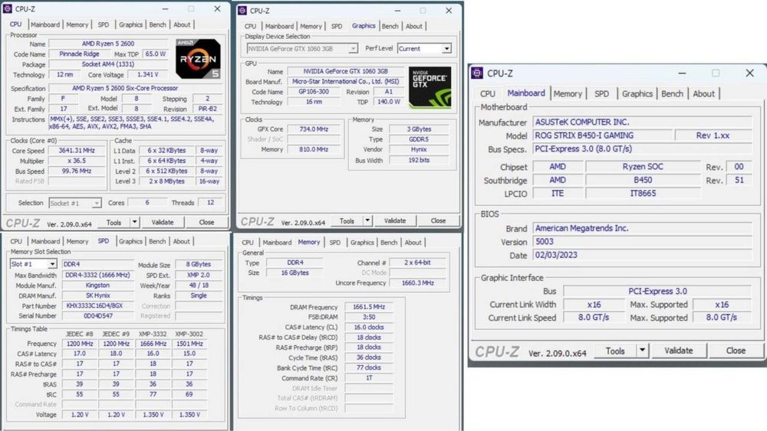Click CPU-Z app icon in CPU window title bar
Image resolution: width=767 pixels, height=431 pixels.
(8, 8)
